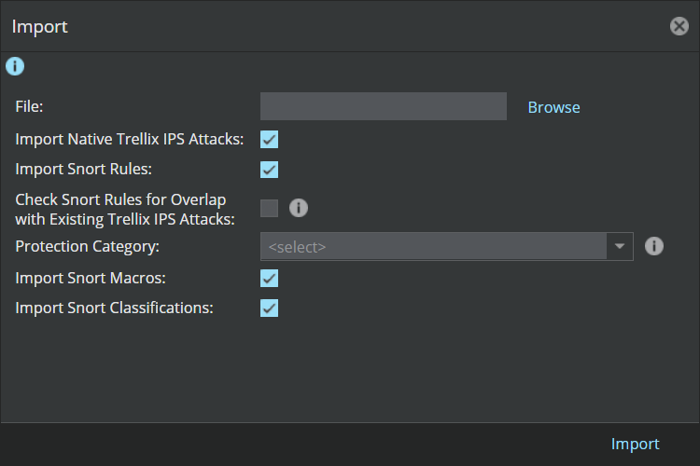
Task: Click the Browse link
Action: (553, 107)
